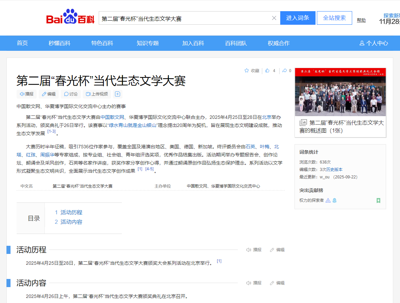
Task: Clear the search box with the X icon
Action: pyautogui.click(x=274, y=18)
